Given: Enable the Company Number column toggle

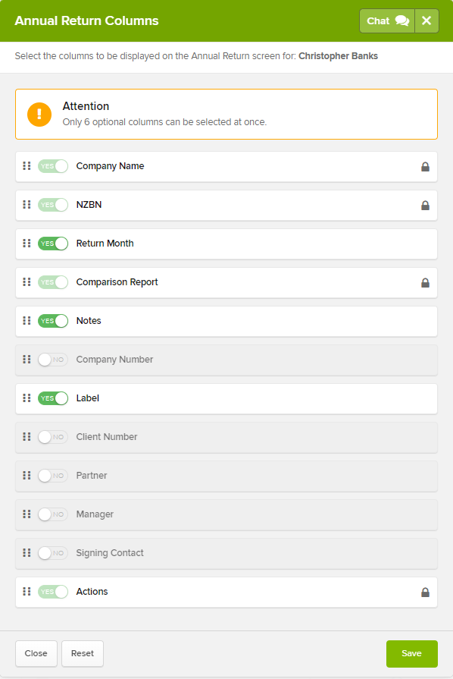Looking at the screenshot, I should coord(53,360).
